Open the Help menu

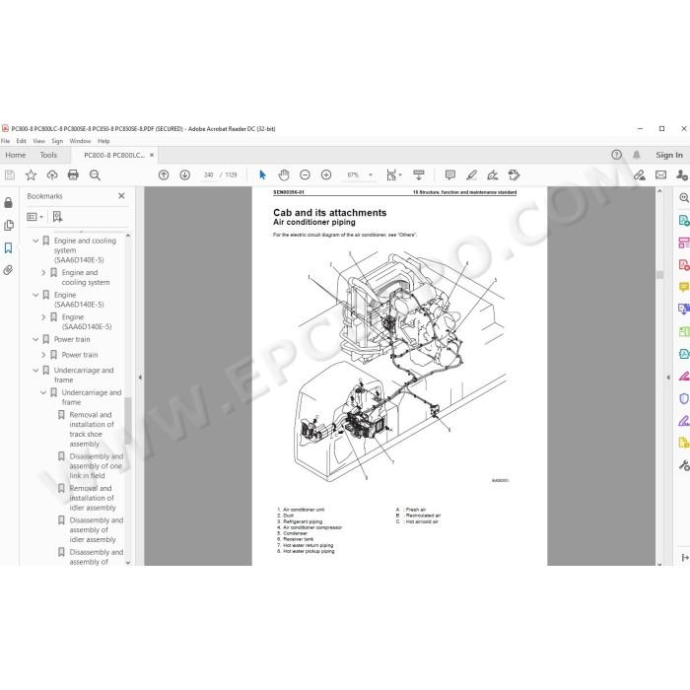point(103,141)
